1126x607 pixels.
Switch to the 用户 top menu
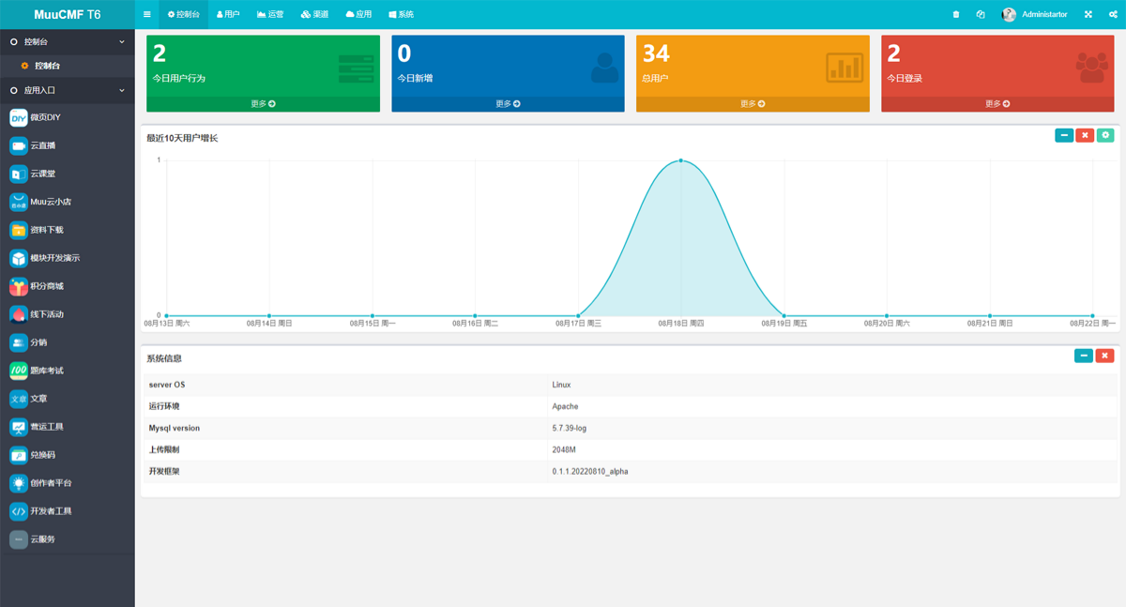click(228, 14)
